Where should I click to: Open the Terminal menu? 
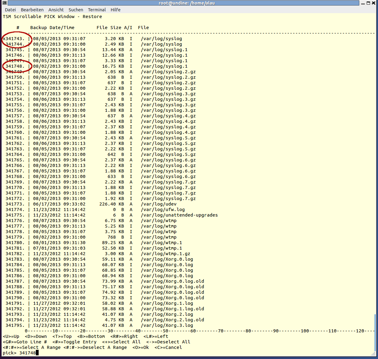pos(97,10)
